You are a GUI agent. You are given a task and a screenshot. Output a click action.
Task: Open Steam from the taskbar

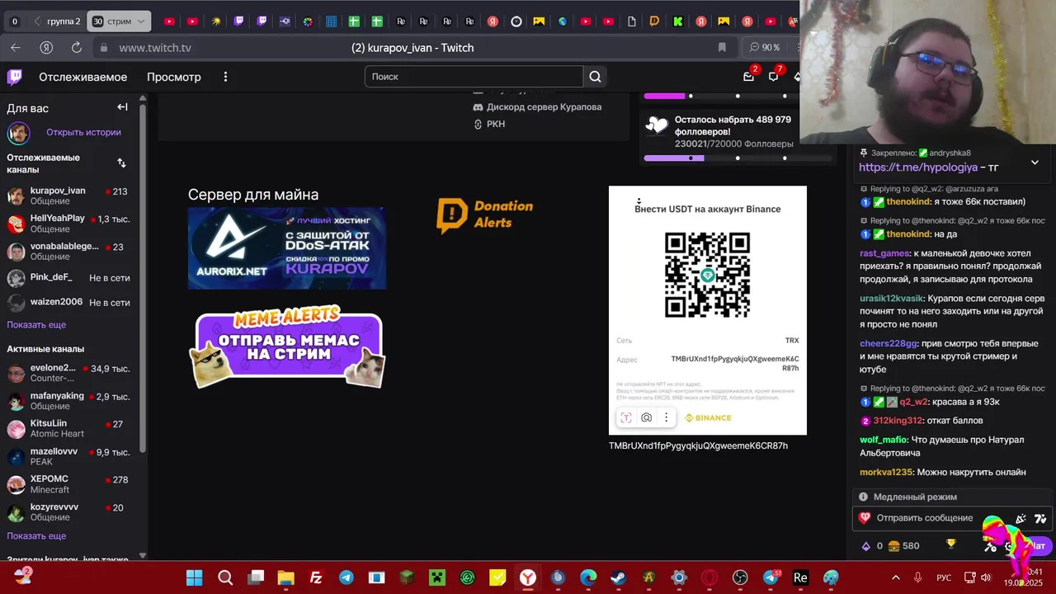pyautogui.click(x=618, y=577)
